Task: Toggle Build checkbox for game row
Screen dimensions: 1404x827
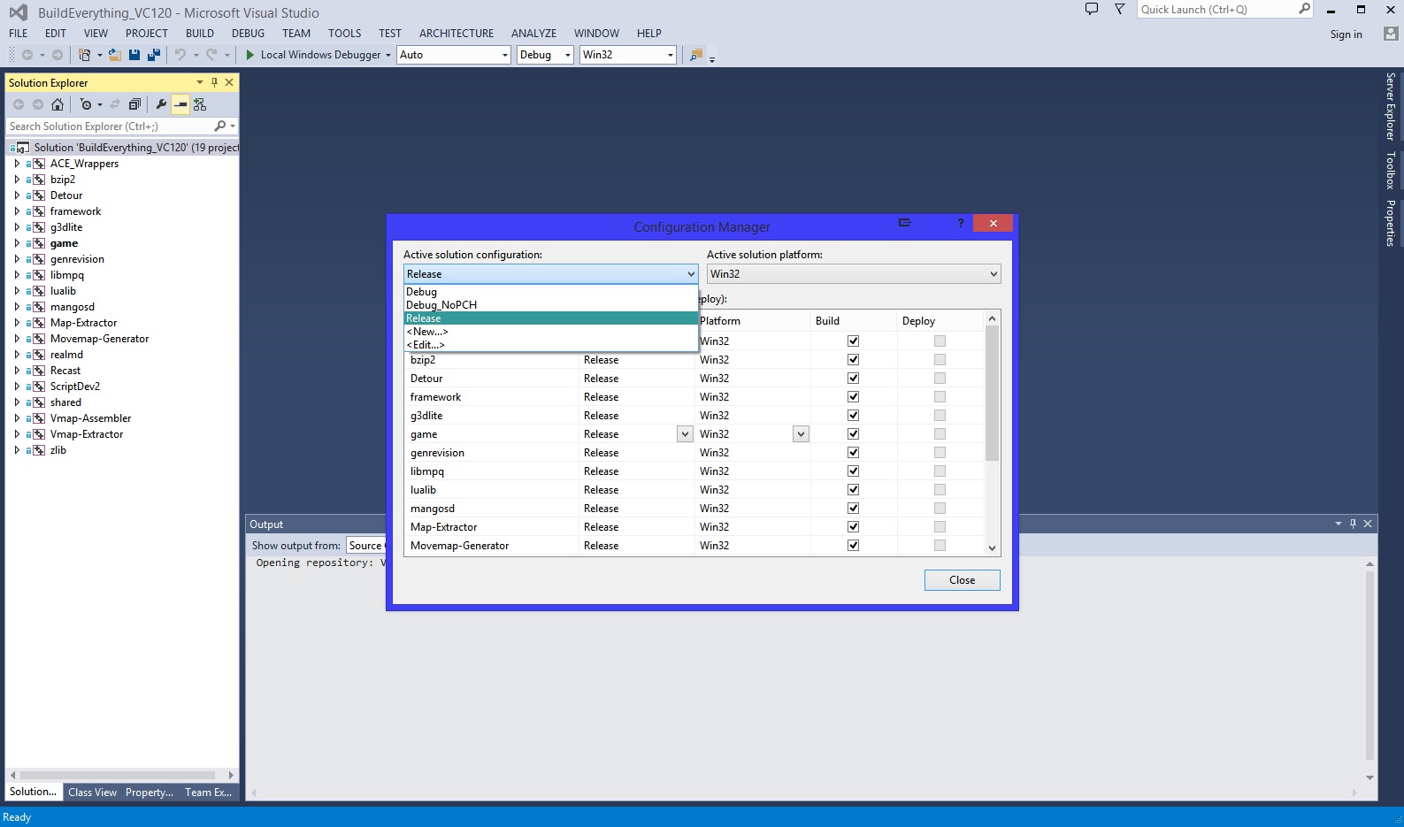Action: [x=853, y=434]
